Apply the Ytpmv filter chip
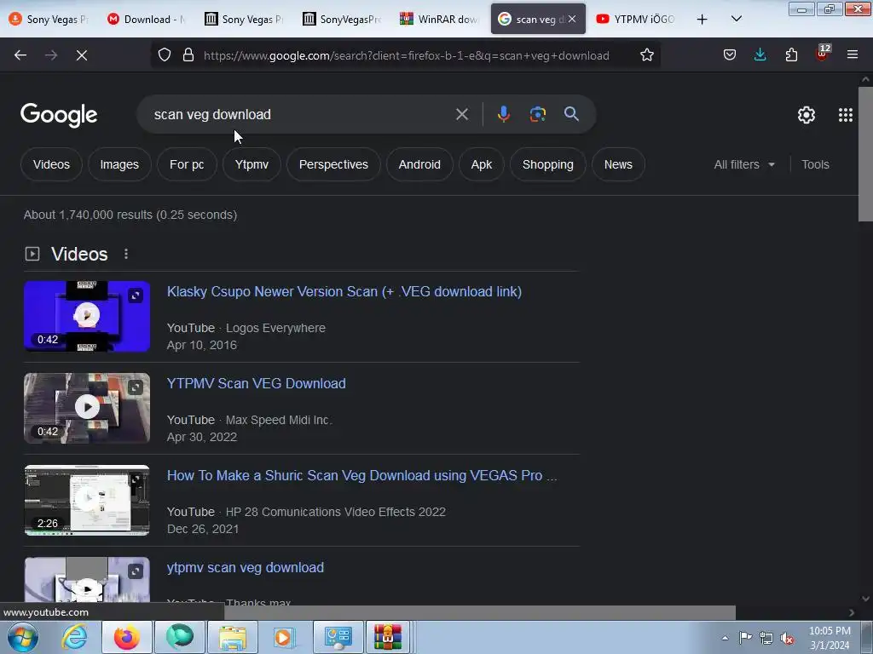 [x=251, y=164]
